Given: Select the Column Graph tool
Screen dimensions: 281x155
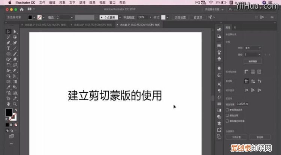Looking at the screenshot, I should tap(15, 93).
